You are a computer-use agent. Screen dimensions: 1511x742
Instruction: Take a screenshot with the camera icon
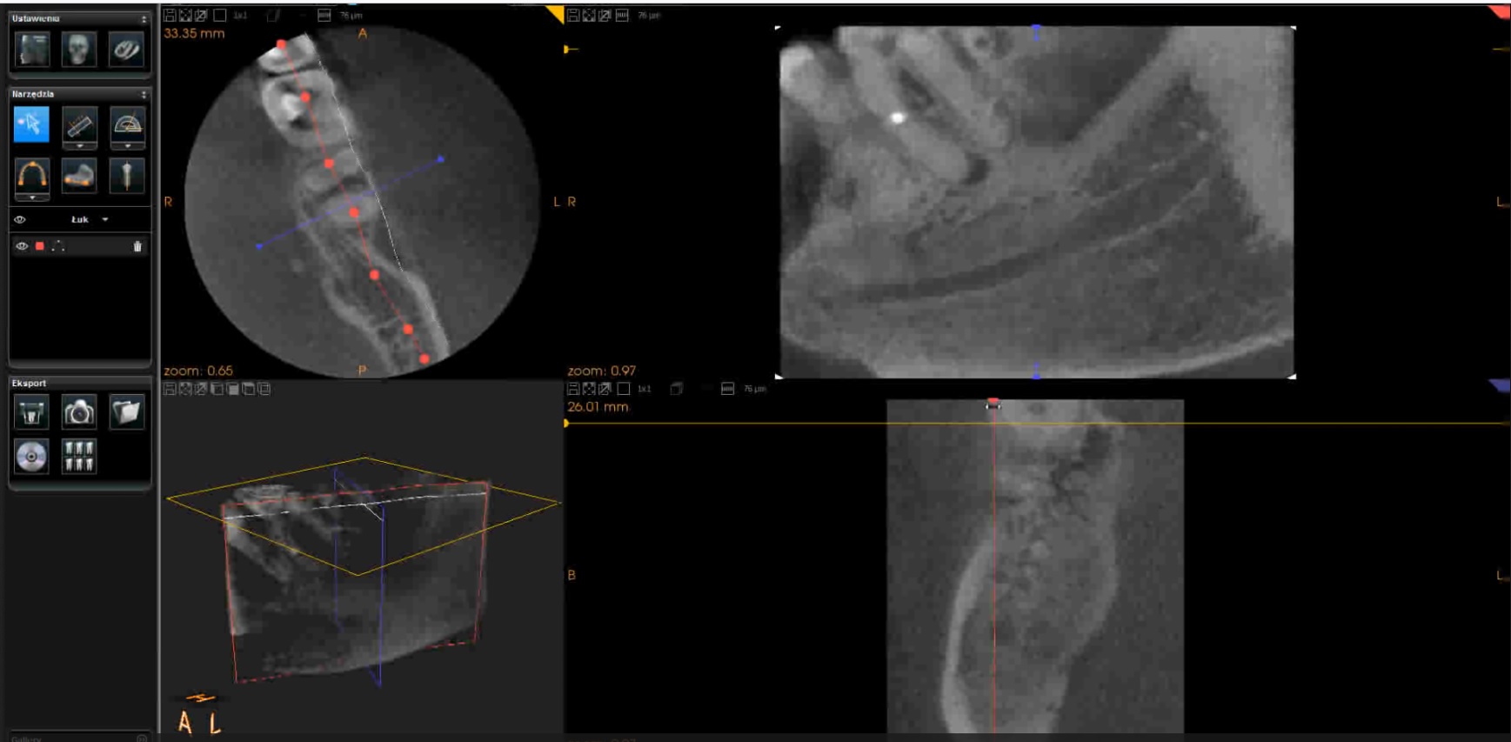(x=79, y=412)
